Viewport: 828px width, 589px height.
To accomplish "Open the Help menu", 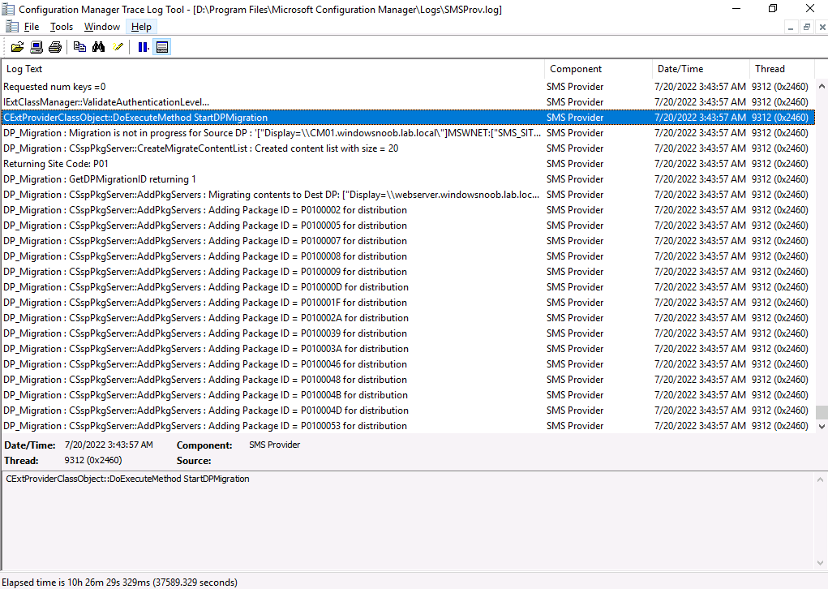I will tap(141, 27).
